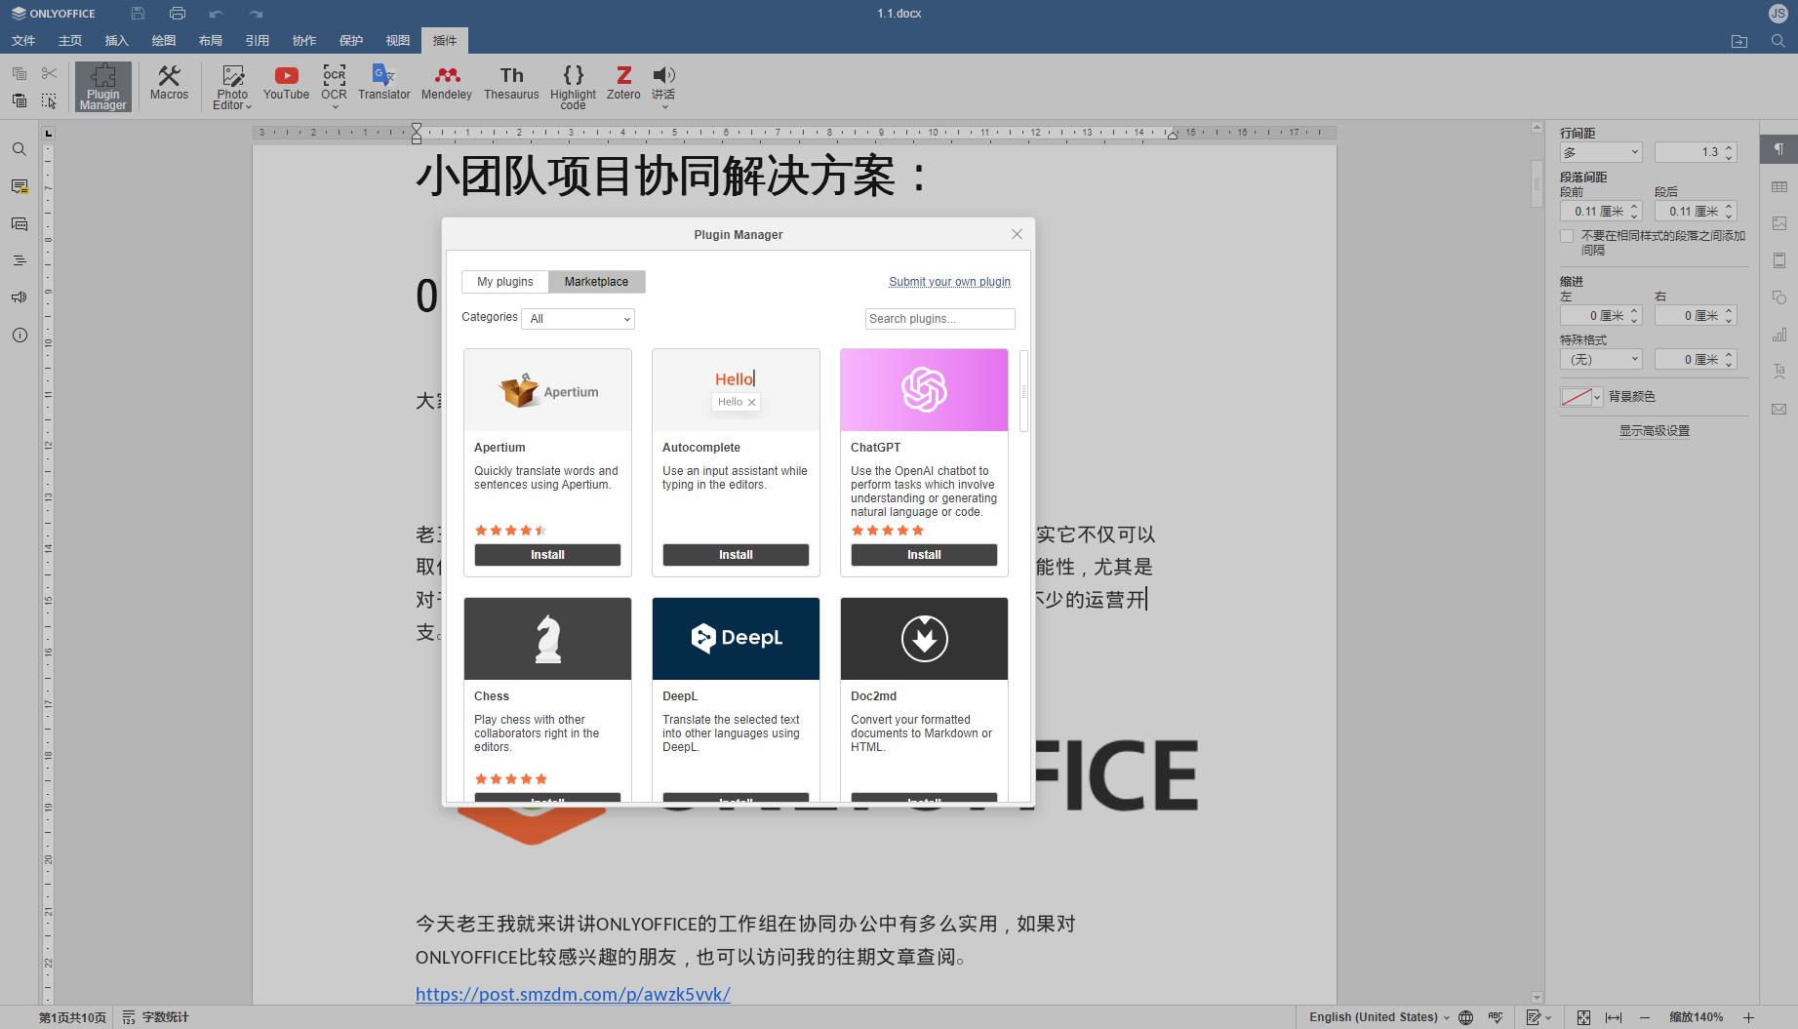
Task: Open the Translator plugin
Action: tap(383, 84)
